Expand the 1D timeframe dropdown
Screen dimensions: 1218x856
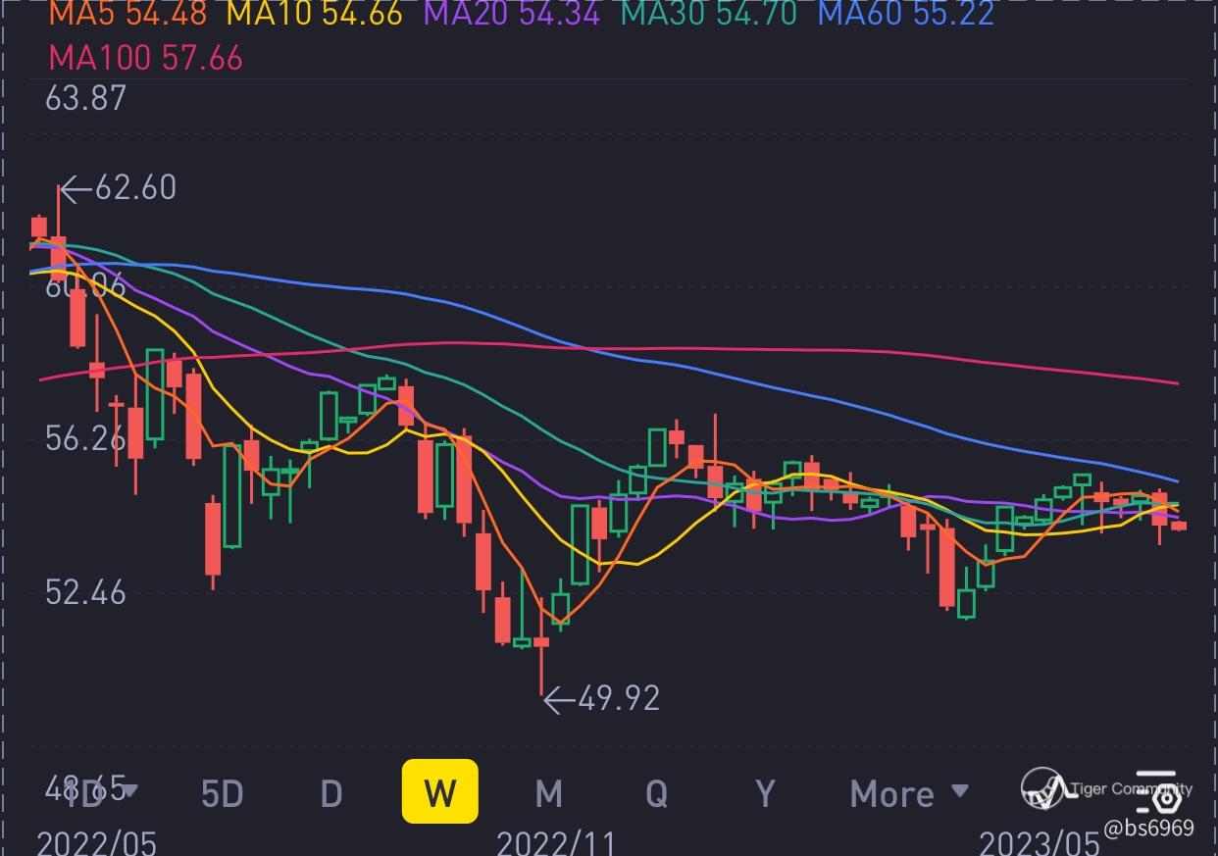click(100, 792)
